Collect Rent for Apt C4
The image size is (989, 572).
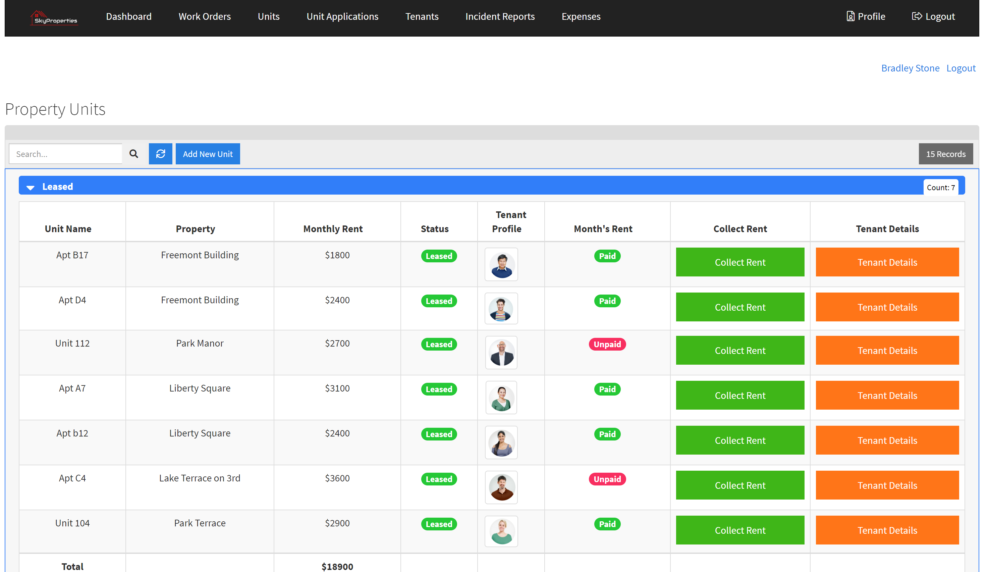[x=740, y=485]
